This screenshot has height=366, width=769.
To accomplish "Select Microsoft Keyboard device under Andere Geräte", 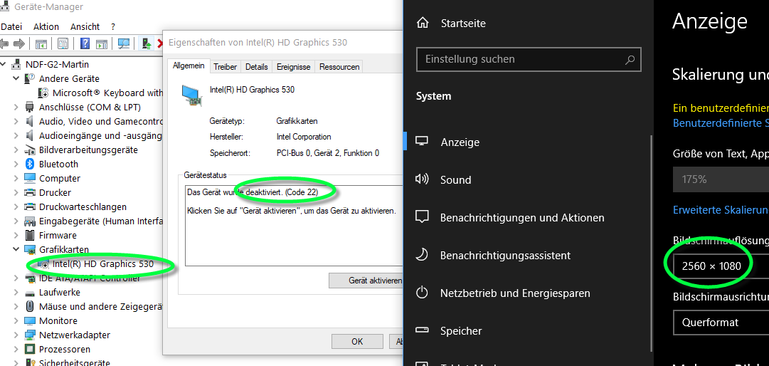I will [x=107, y=93].
